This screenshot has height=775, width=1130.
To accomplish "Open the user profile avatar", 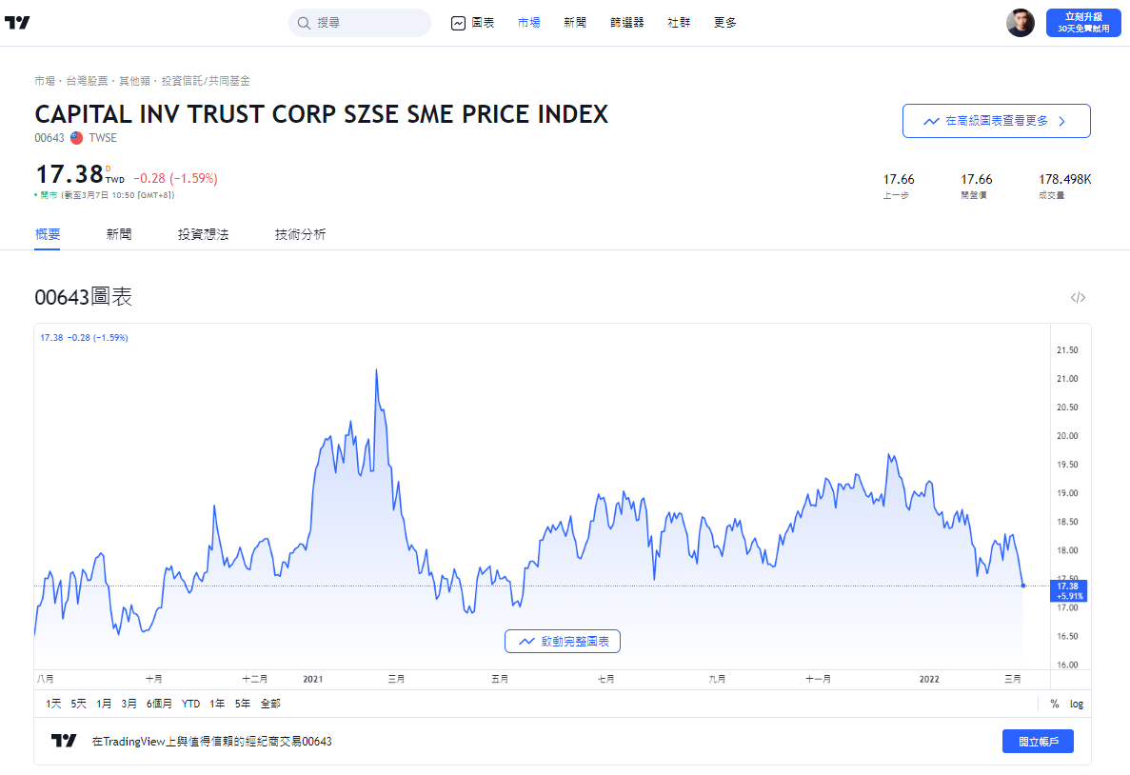I will pos(1021,23).
